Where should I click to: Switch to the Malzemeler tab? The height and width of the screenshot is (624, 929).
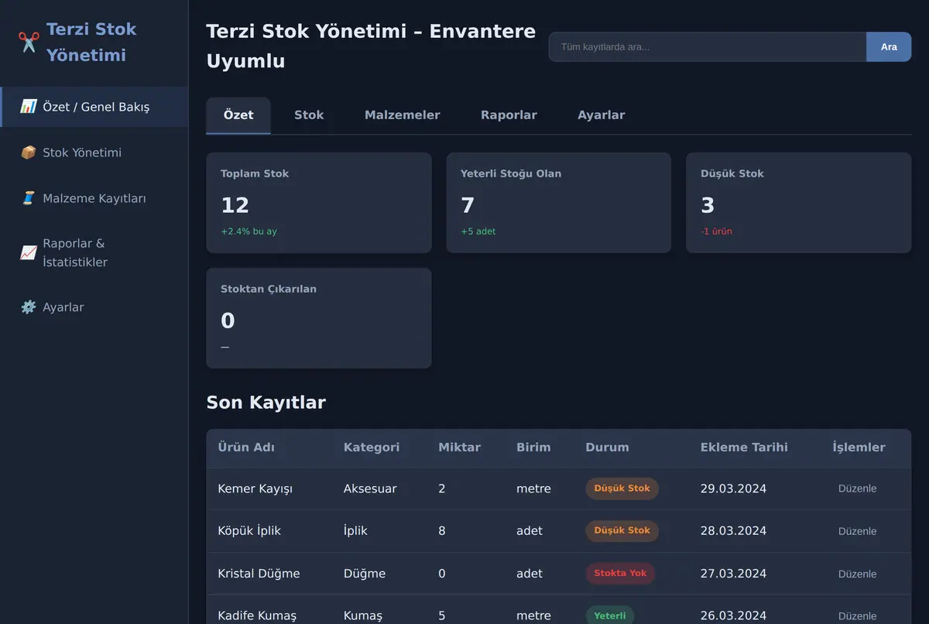coord(403,115)
